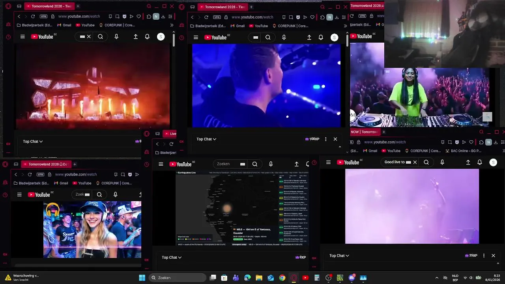Toggle ad blocker shield in Season One window
The width and height of the screenshot is (505, 284).
(x=130, y=174)
